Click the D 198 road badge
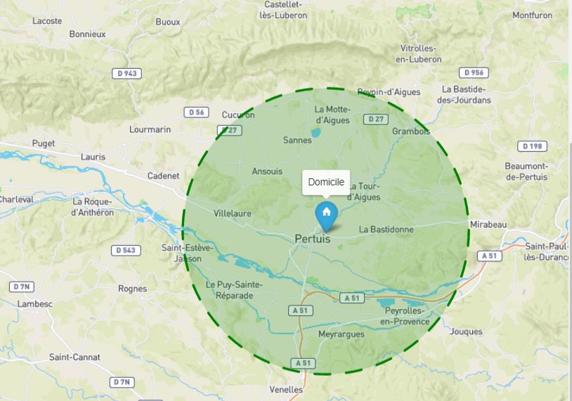 (532, 146)
